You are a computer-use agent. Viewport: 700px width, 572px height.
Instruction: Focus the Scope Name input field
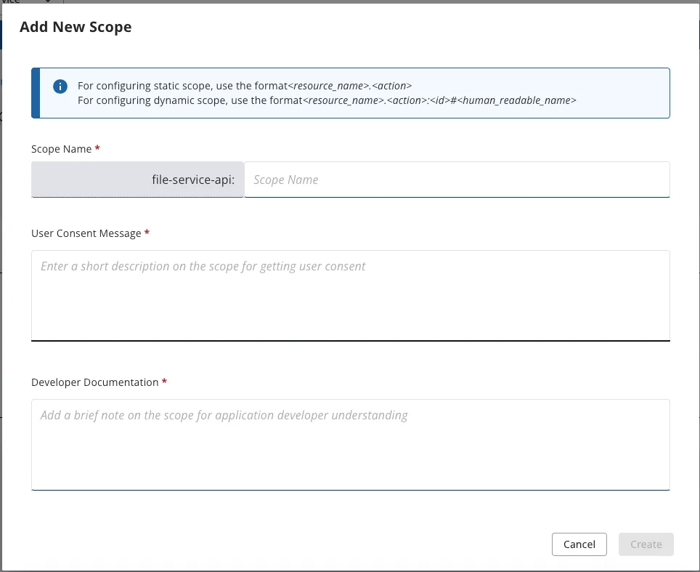[x=457, y=180]
